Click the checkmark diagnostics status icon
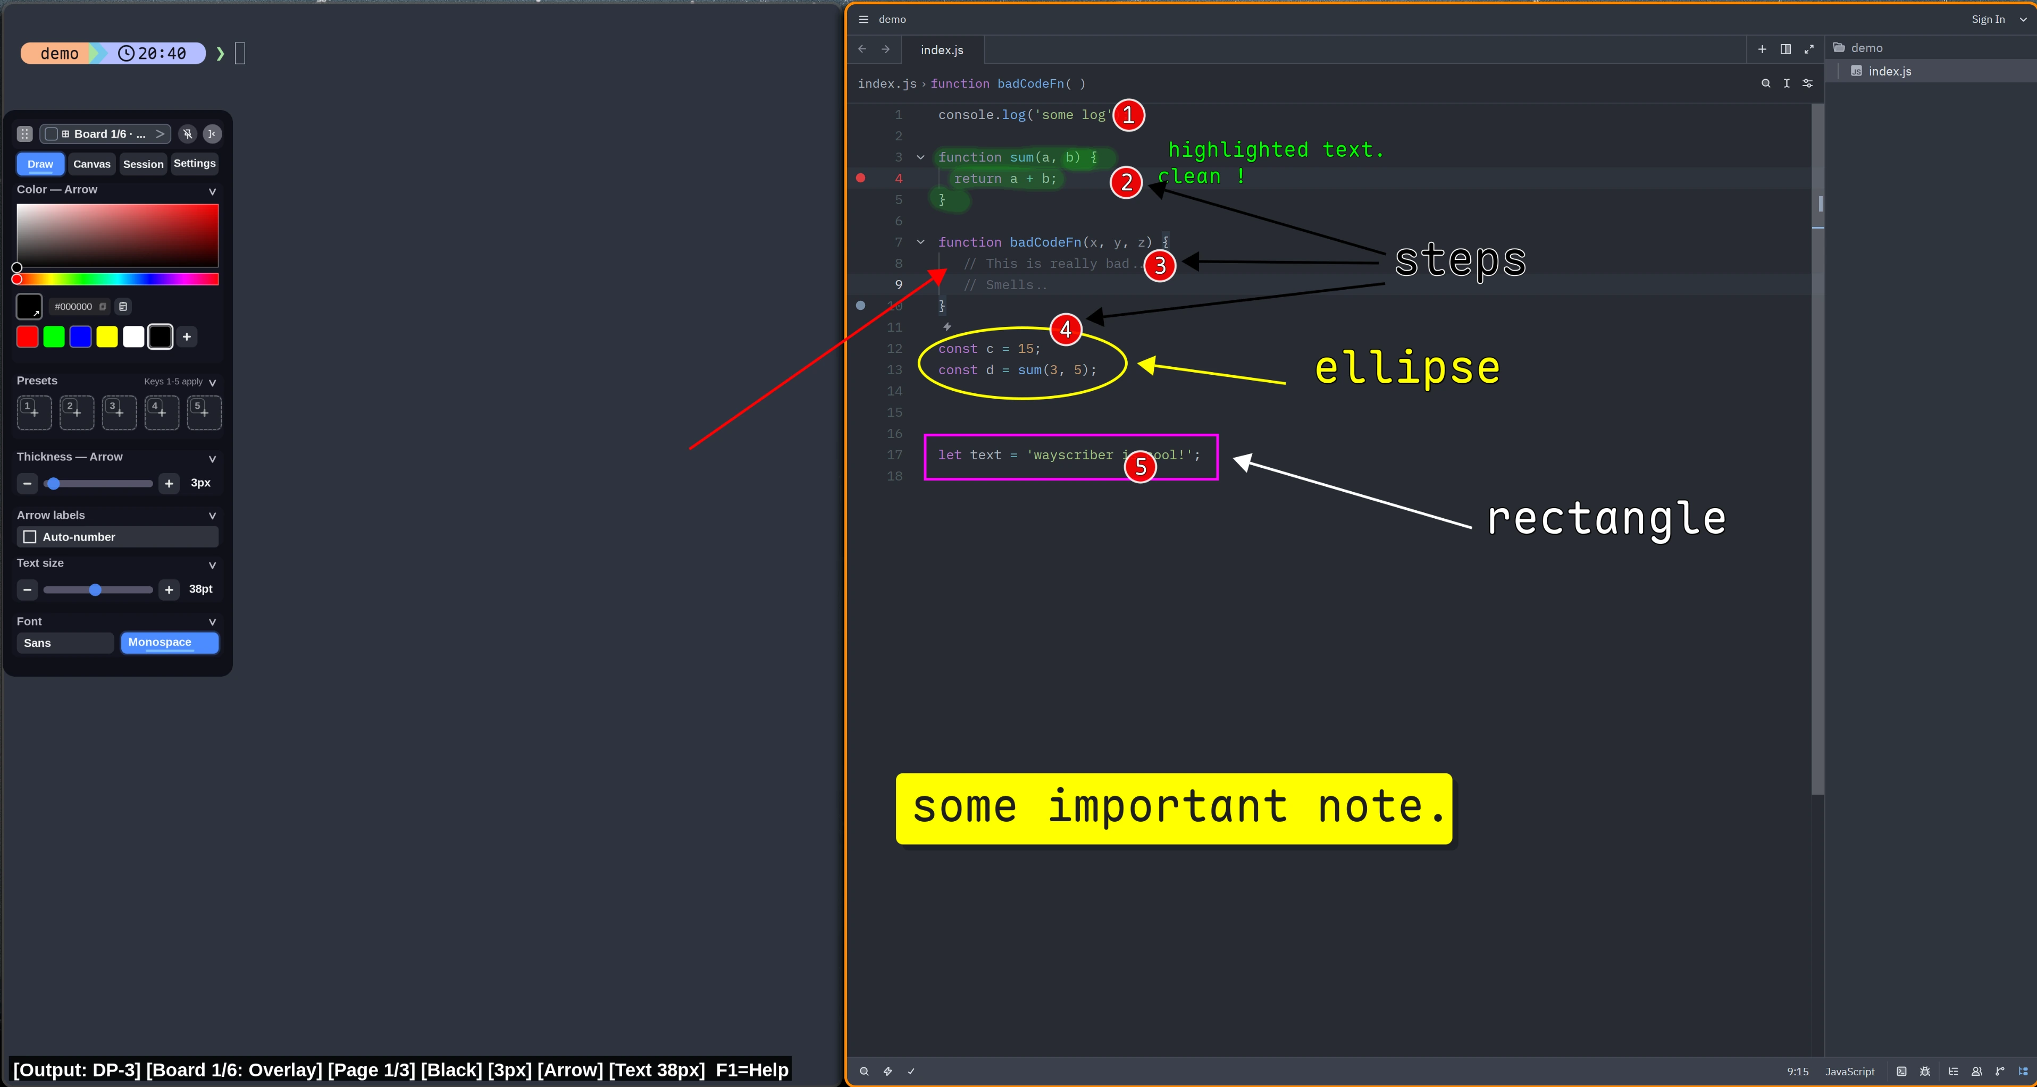2037x1087 pixels. coord(911,1071)
